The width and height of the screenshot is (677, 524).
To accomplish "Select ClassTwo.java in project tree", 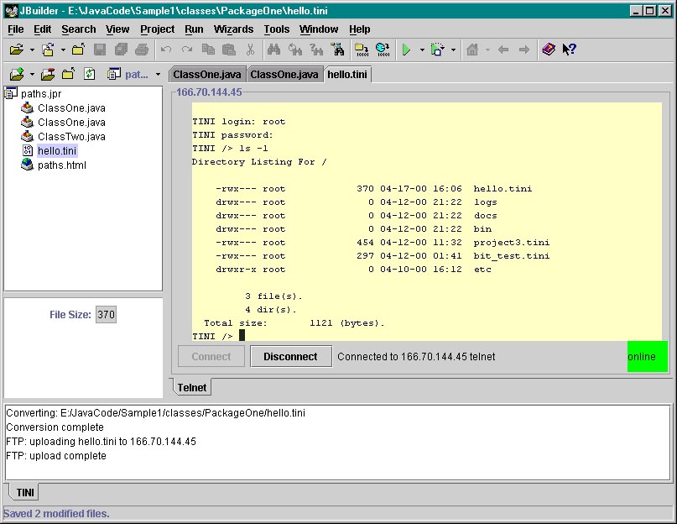I will click(71, 137).
